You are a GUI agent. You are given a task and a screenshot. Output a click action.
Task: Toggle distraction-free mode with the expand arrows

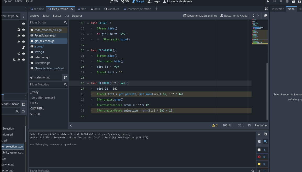point(266,9)
